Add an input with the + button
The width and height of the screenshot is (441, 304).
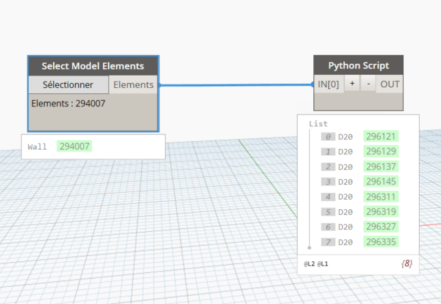[352, 84]
